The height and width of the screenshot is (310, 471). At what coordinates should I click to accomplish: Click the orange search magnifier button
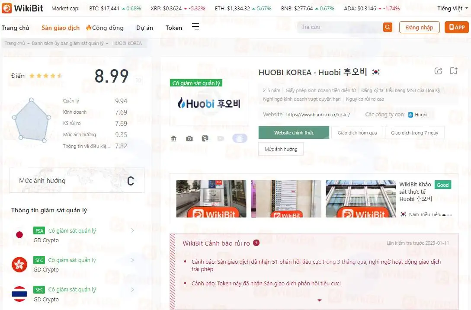tap(388, 27)
